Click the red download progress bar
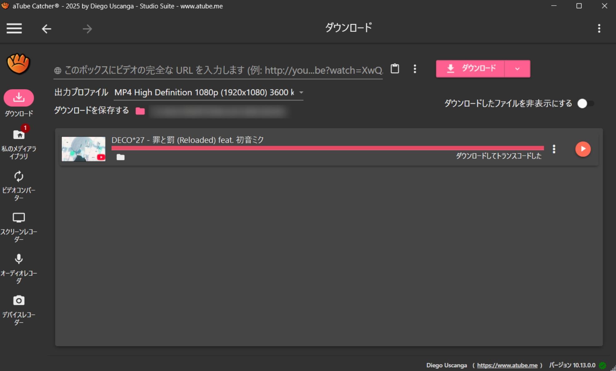The image size is (616, 371). (x=328, y=148)
